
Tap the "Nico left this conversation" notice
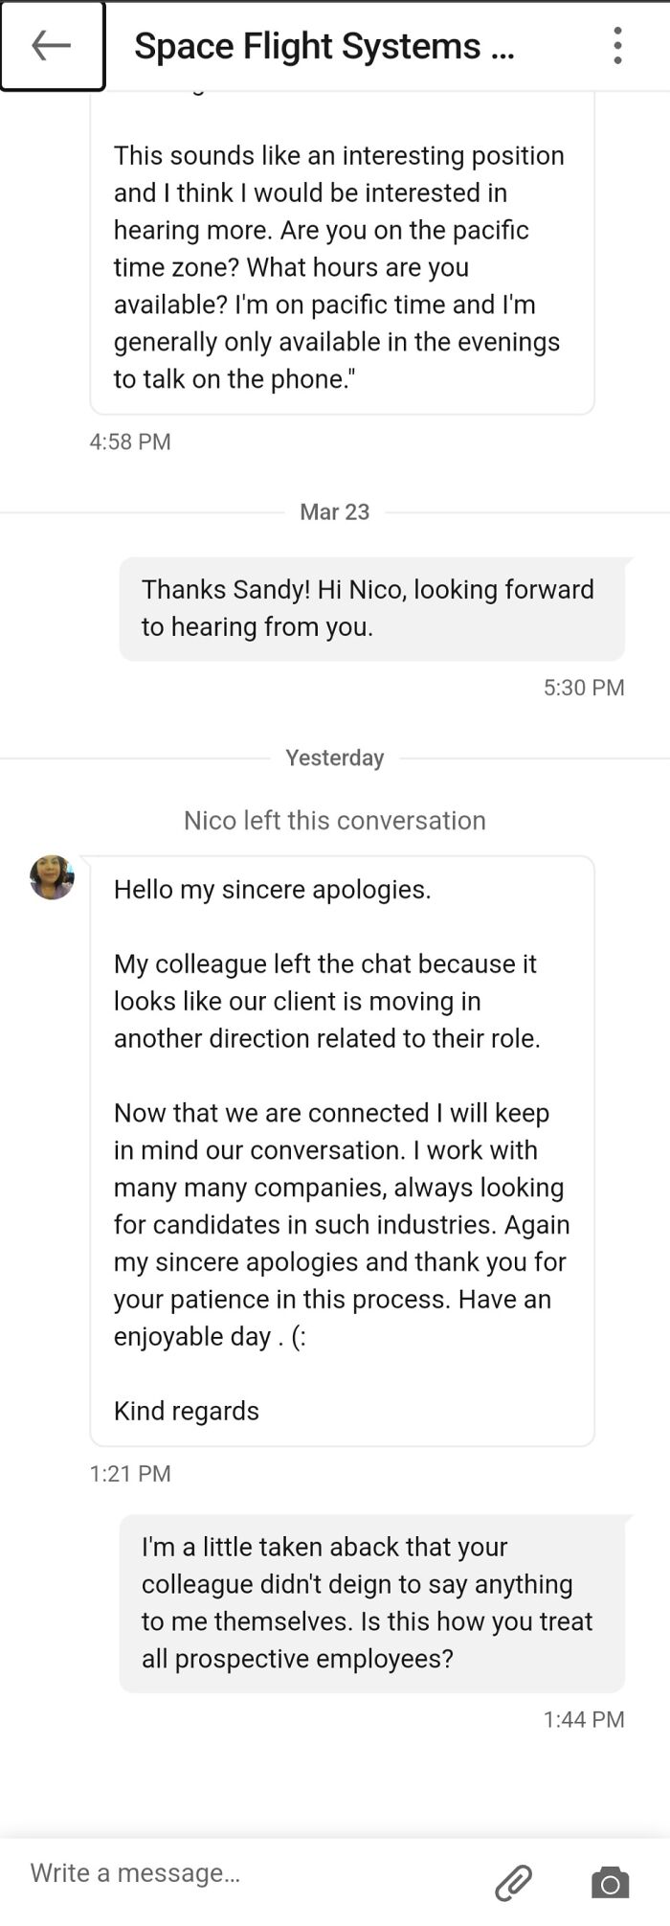point(334,821)
